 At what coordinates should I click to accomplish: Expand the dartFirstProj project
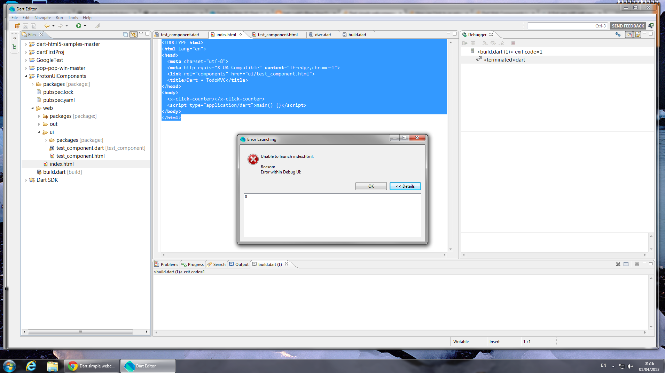pos(26,52)
